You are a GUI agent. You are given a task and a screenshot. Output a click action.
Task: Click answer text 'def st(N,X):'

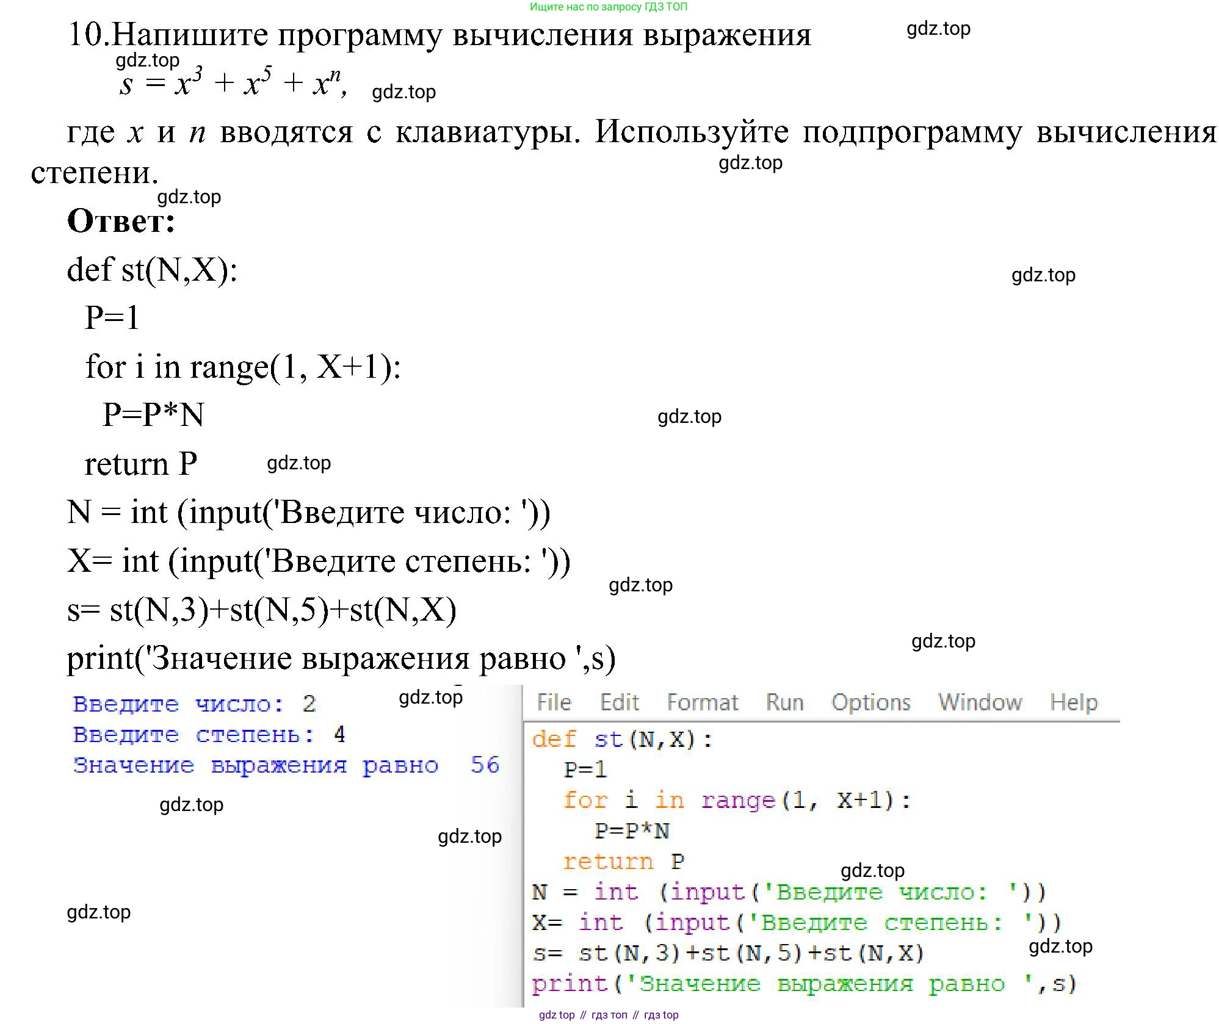152,269
